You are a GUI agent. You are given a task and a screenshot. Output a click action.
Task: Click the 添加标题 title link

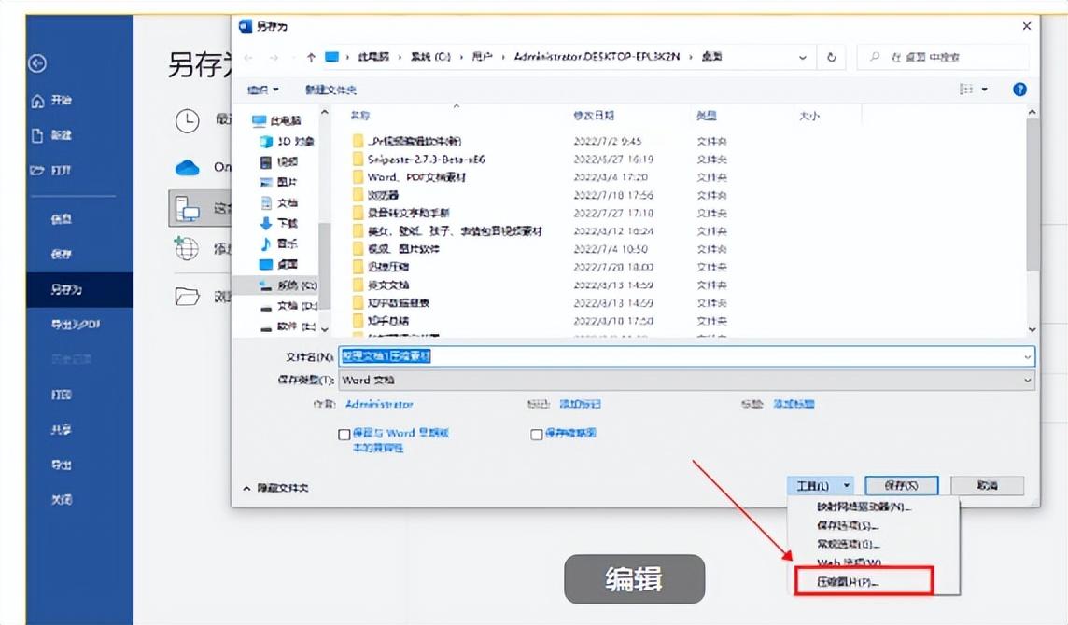click(794, 404)
